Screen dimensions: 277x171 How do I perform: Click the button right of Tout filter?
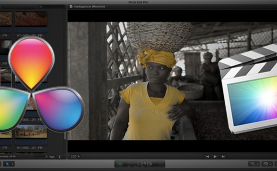pos(60,157)
